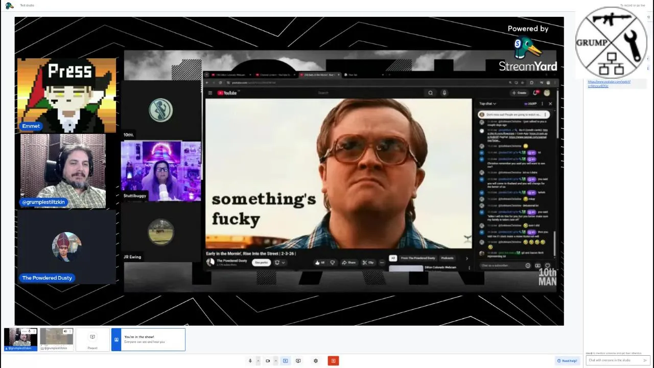Open YouTube hamburger guide menu
The height and width of the screenshot is (368, 654).
(210, 93)
